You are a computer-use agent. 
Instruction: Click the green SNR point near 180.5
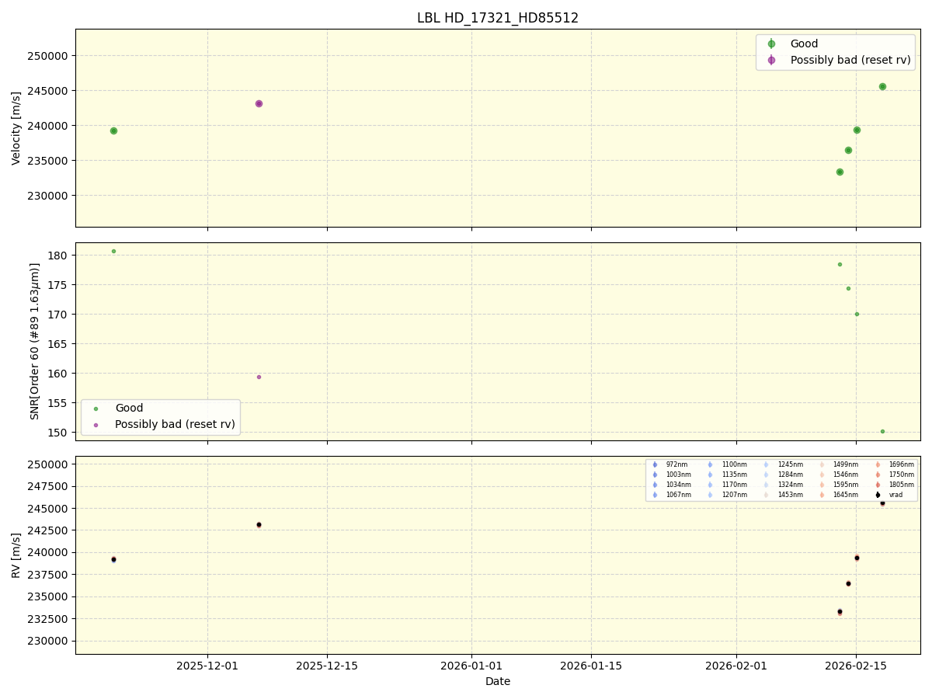[113, 251]
